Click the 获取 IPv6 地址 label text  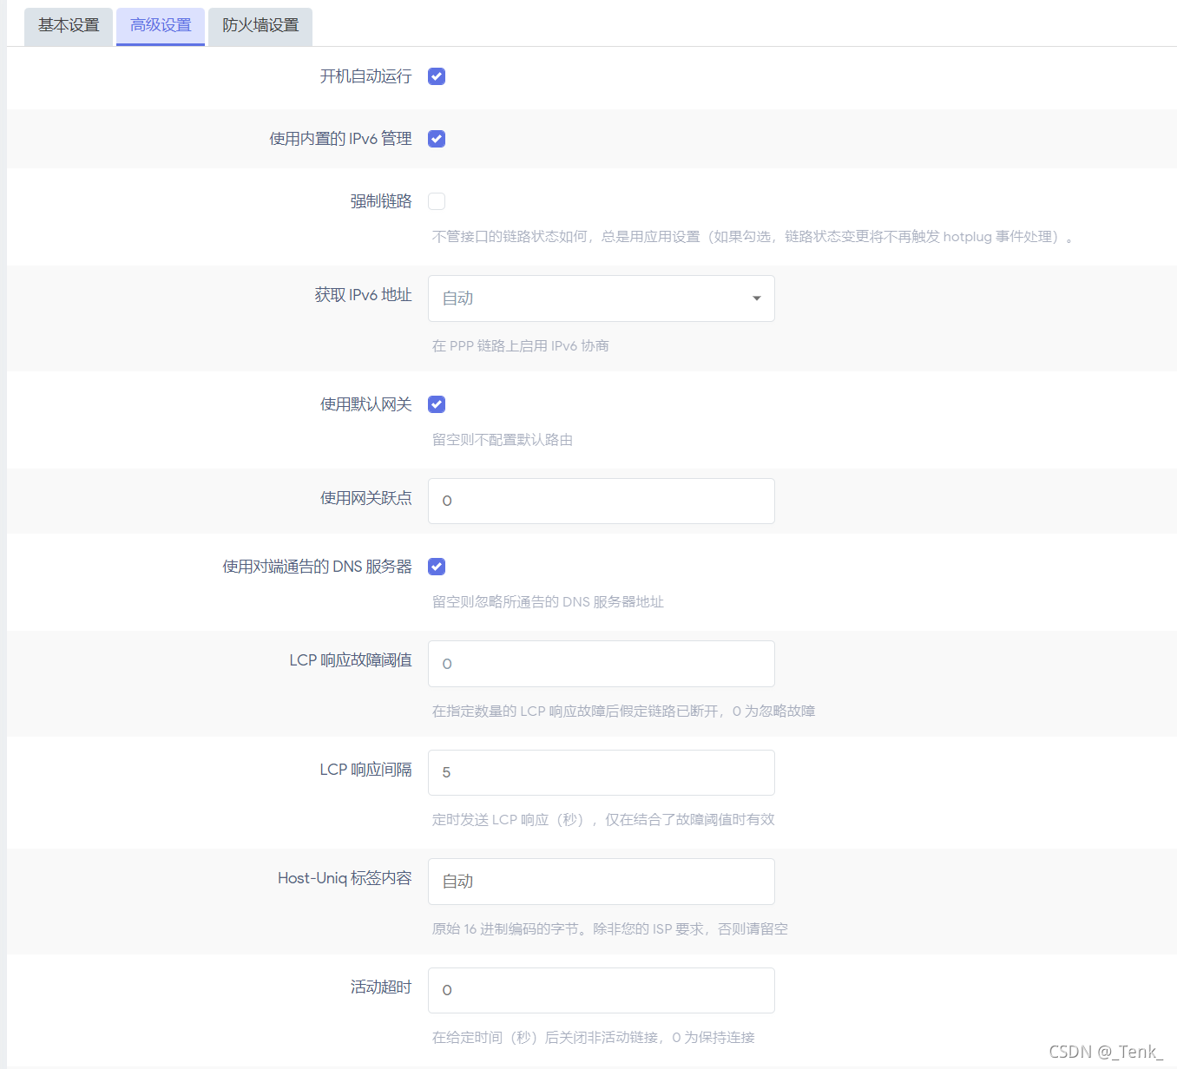[363, 295]
